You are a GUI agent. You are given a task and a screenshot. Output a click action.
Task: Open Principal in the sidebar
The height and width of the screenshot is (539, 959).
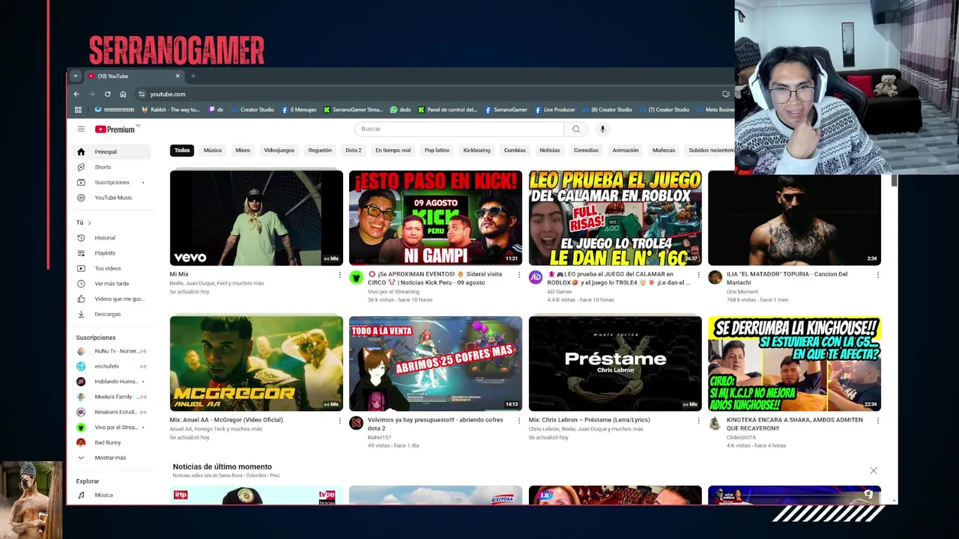tap(111, 152)
